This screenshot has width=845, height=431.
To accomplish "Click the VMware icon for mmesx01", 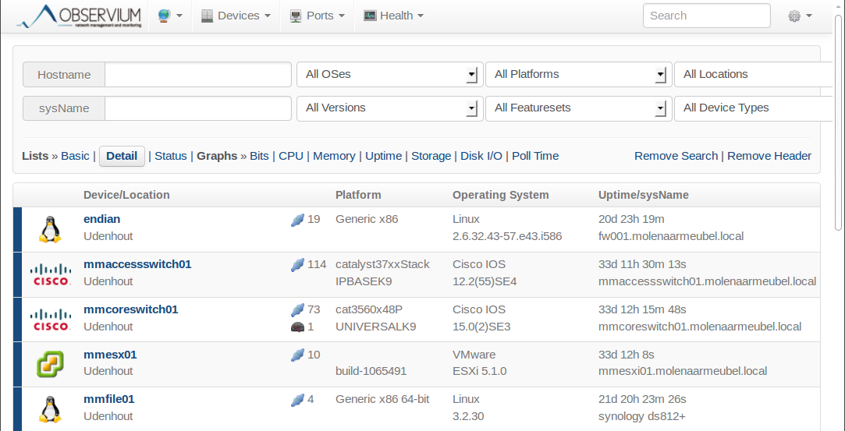I will (50, 364).
